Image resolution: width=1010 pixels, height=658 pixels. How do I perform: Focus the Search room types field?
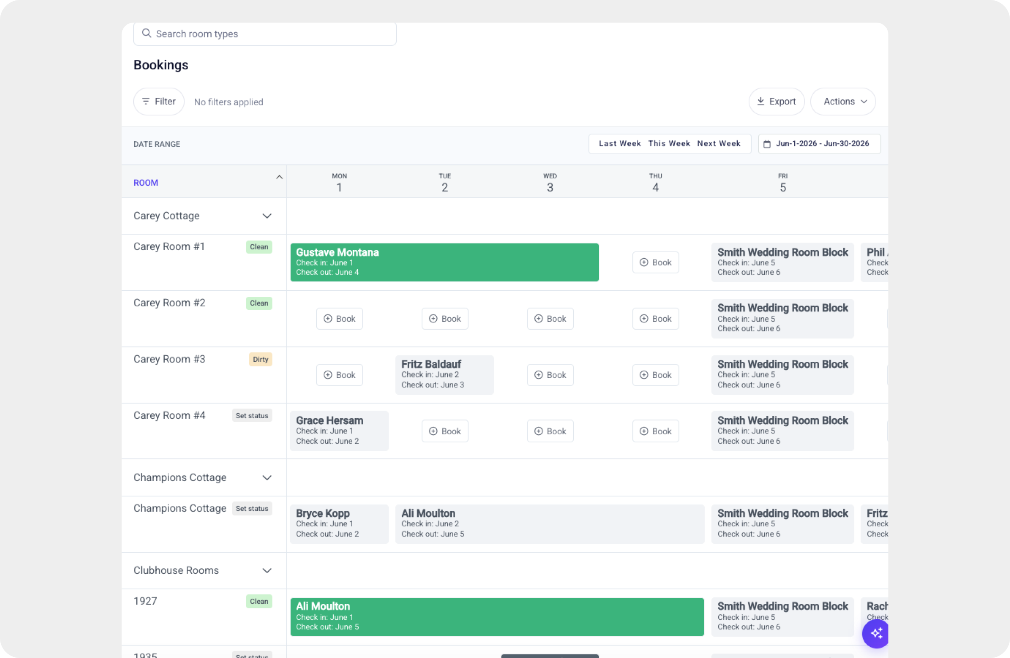pos(265,34)
